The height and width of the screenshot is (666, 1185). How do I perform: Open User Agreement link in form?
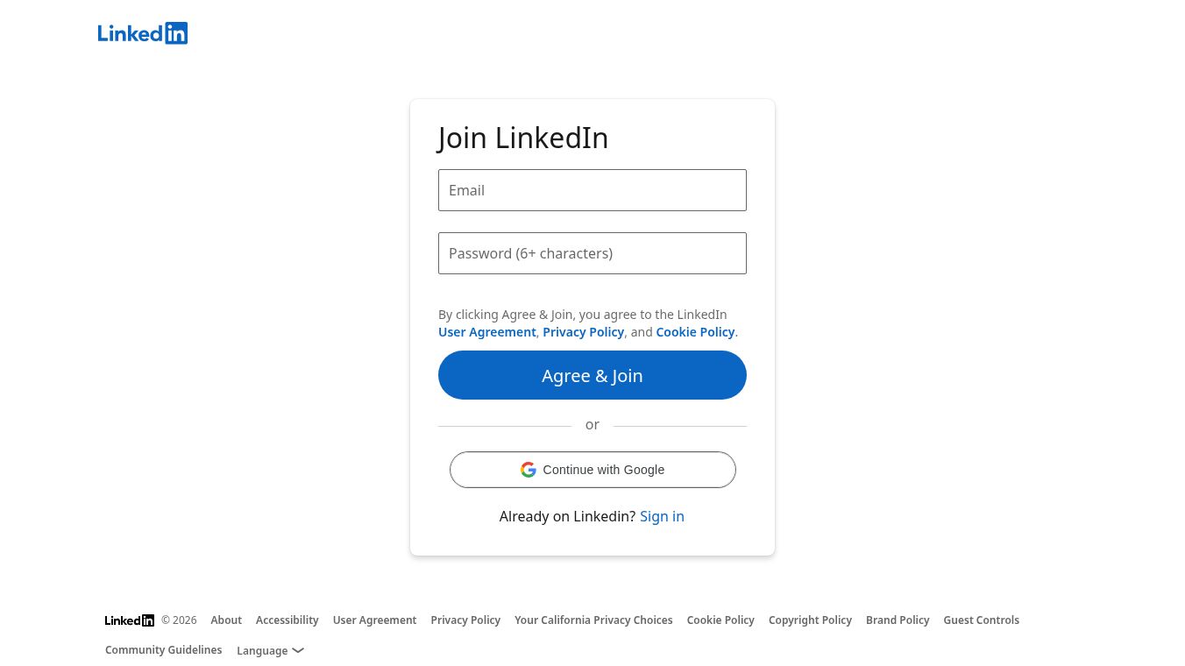pyautogui.click(x=486, y=332)
